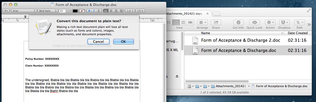Toggle underline formatting in TextEdit toolbar
The image size is (316, 102).
tap(99, 11)
